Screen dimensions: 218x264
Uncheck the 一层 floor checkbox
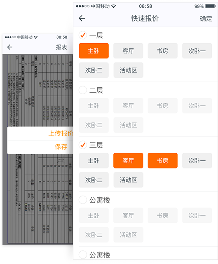tap(83, 35)
